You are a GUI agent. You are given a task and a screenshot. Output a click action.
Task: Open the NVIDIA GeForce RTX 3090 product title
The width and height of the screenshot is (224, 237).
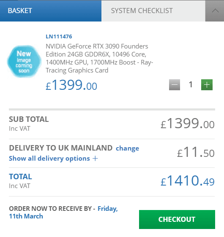99,58
